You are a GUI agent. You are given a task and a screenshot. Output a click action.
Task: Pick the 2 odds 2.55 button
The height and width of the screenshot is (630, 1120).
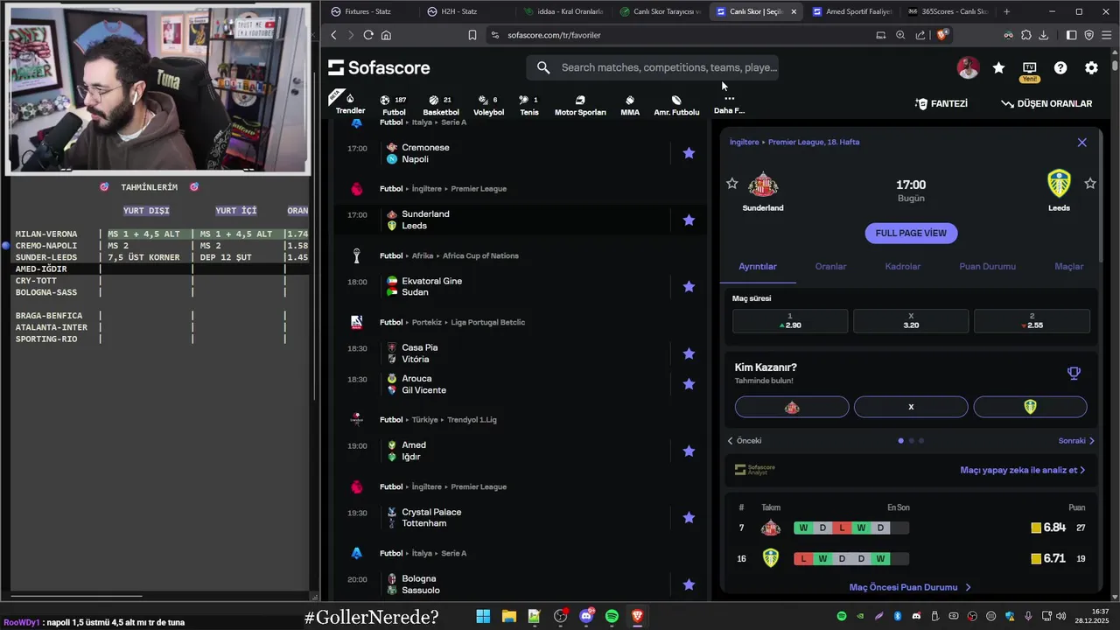tap(1032, 320)
